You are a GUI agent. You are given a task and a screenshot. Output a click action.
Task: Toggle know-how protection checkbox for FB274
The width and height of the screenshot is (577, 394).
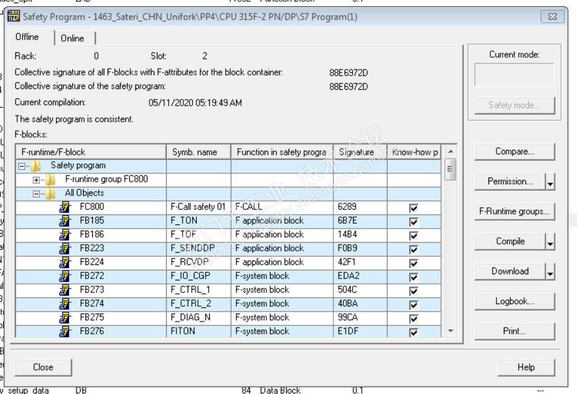click(413, 304)
